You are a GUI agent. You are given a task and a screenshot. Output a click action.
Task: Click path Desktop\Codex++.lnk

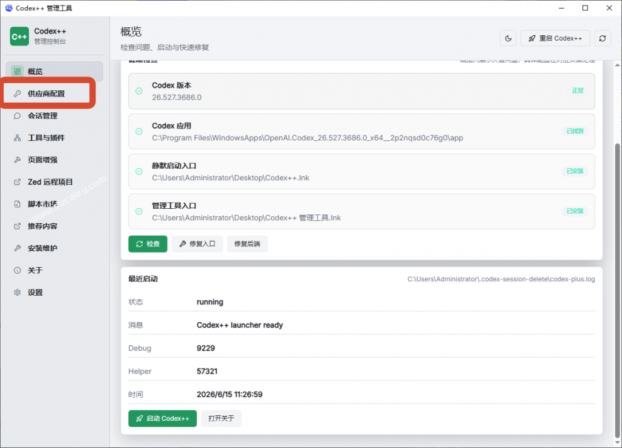click(230, 178)
